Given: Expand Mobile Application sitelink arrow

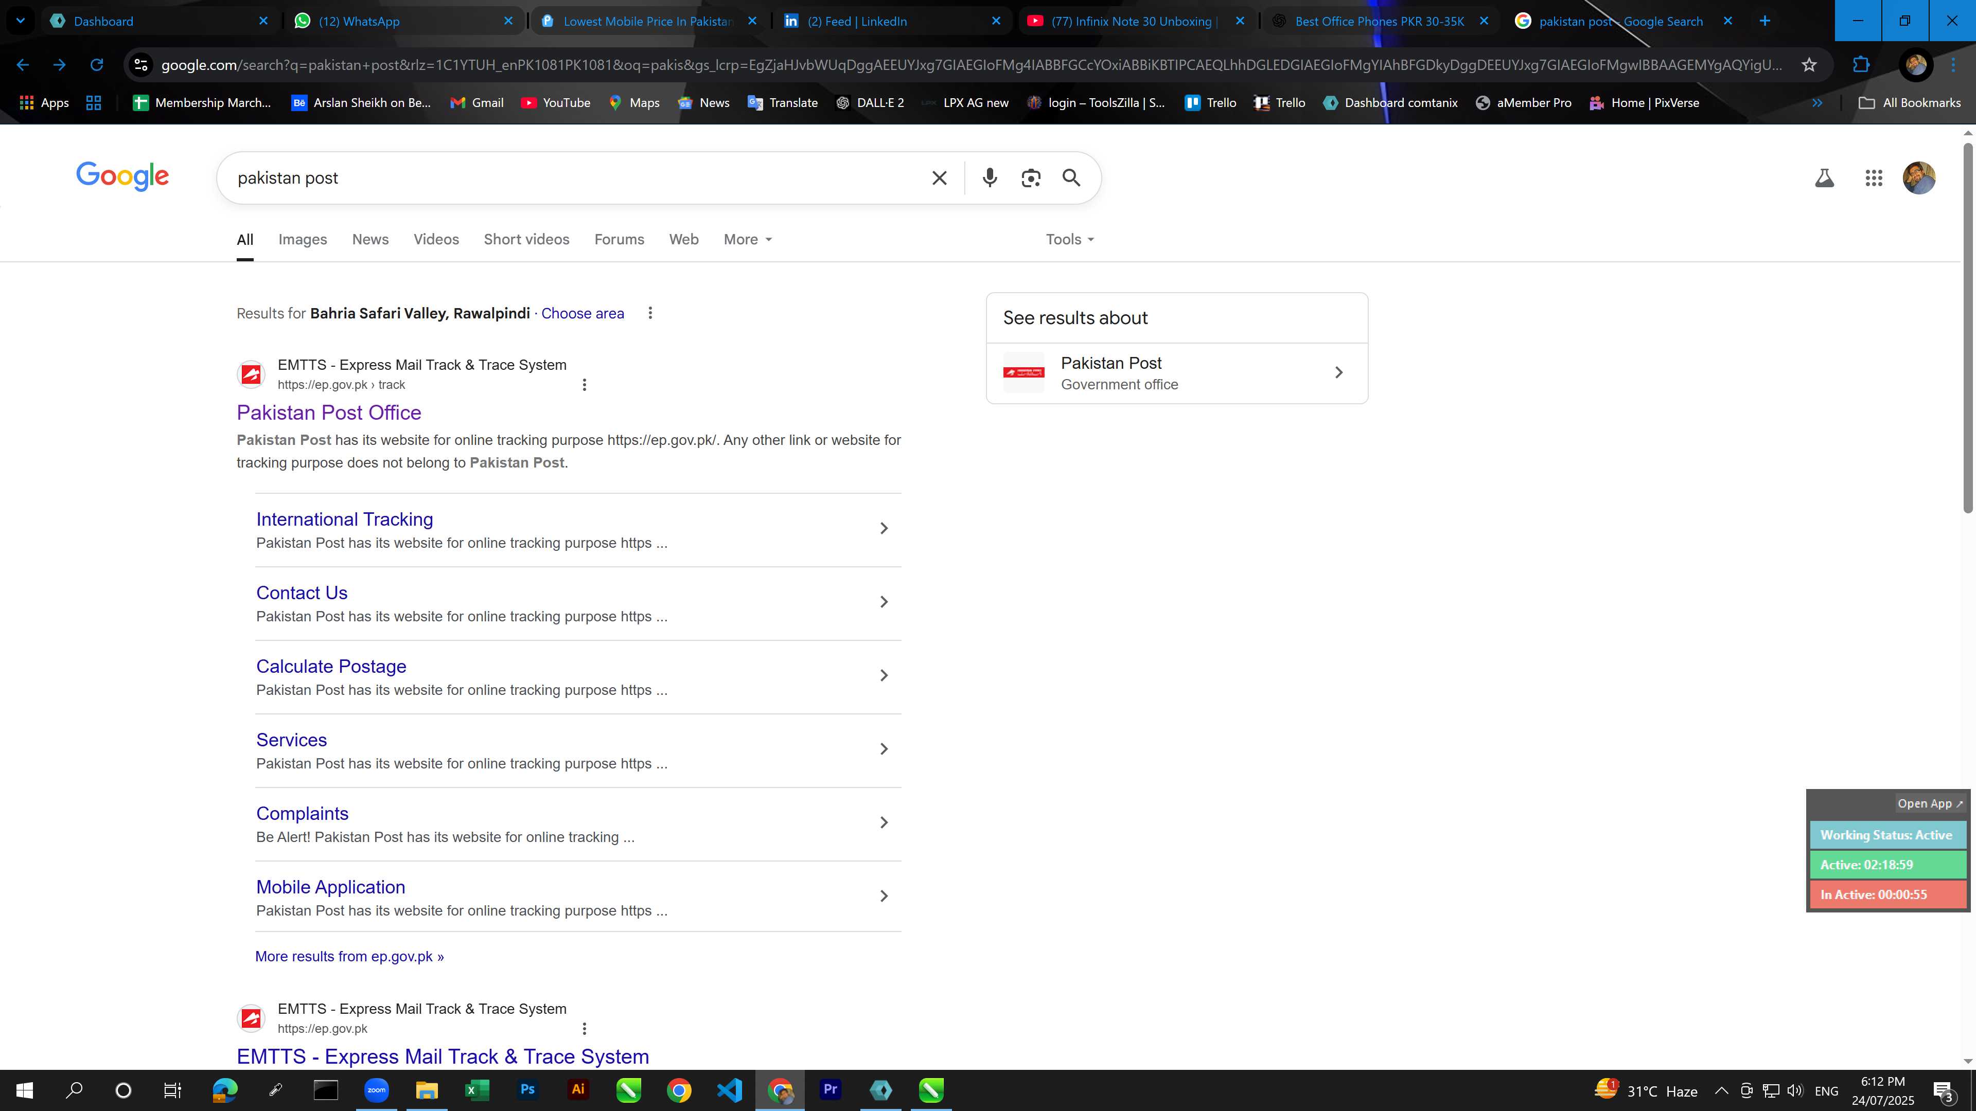Looking at the screenshot, I should (x=884, y=897).
